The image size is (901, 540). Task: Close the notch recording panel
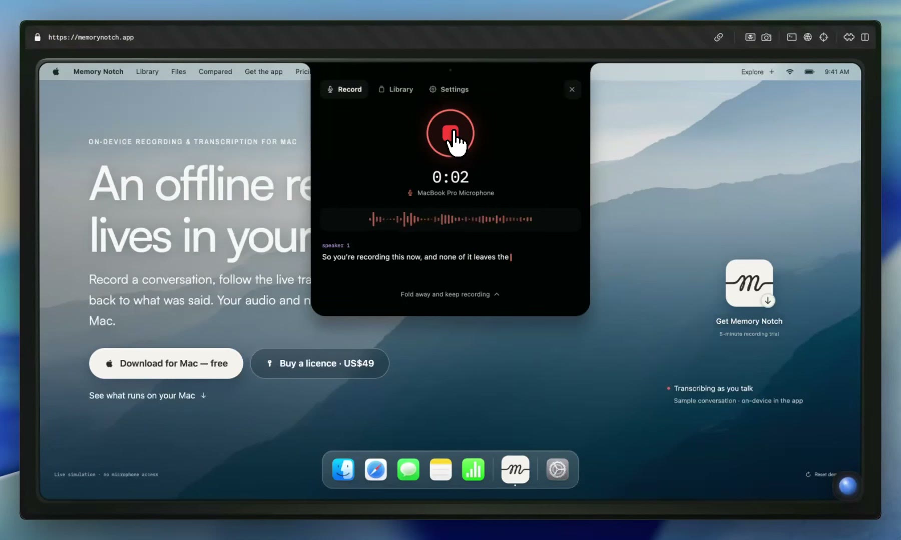point(572,89)
